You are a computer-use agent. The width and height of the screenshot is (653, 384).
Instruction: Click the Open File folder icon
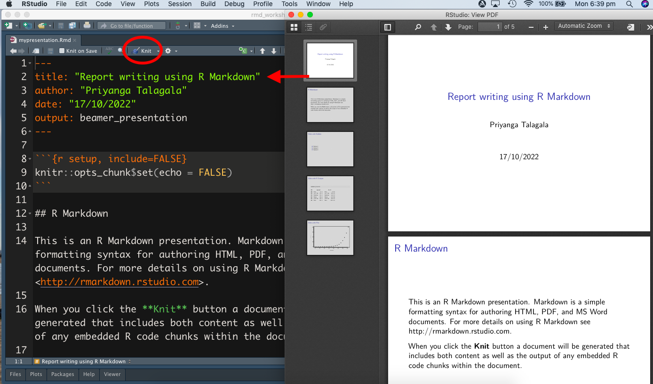click(x=41, y=25)
